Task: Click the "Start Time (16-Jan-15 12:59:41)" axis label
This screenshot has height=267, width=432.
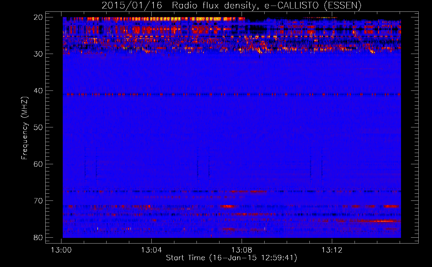Action: [x=231, y=258]
